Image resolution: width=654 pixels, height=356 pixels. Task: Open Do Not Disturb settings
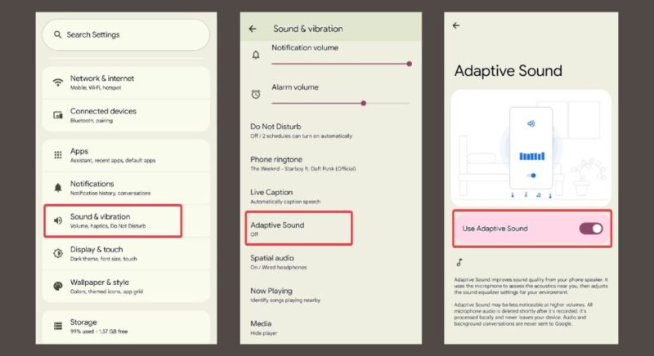tap(330, 131)
